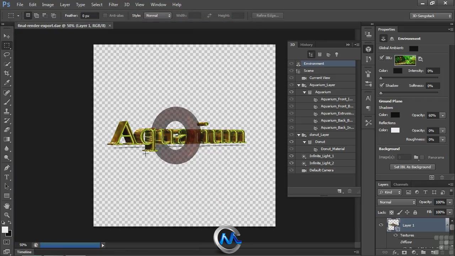Click the subtract from selection icon
The height and width of the screenshot is (256, 455).
(x=45, y=15)
